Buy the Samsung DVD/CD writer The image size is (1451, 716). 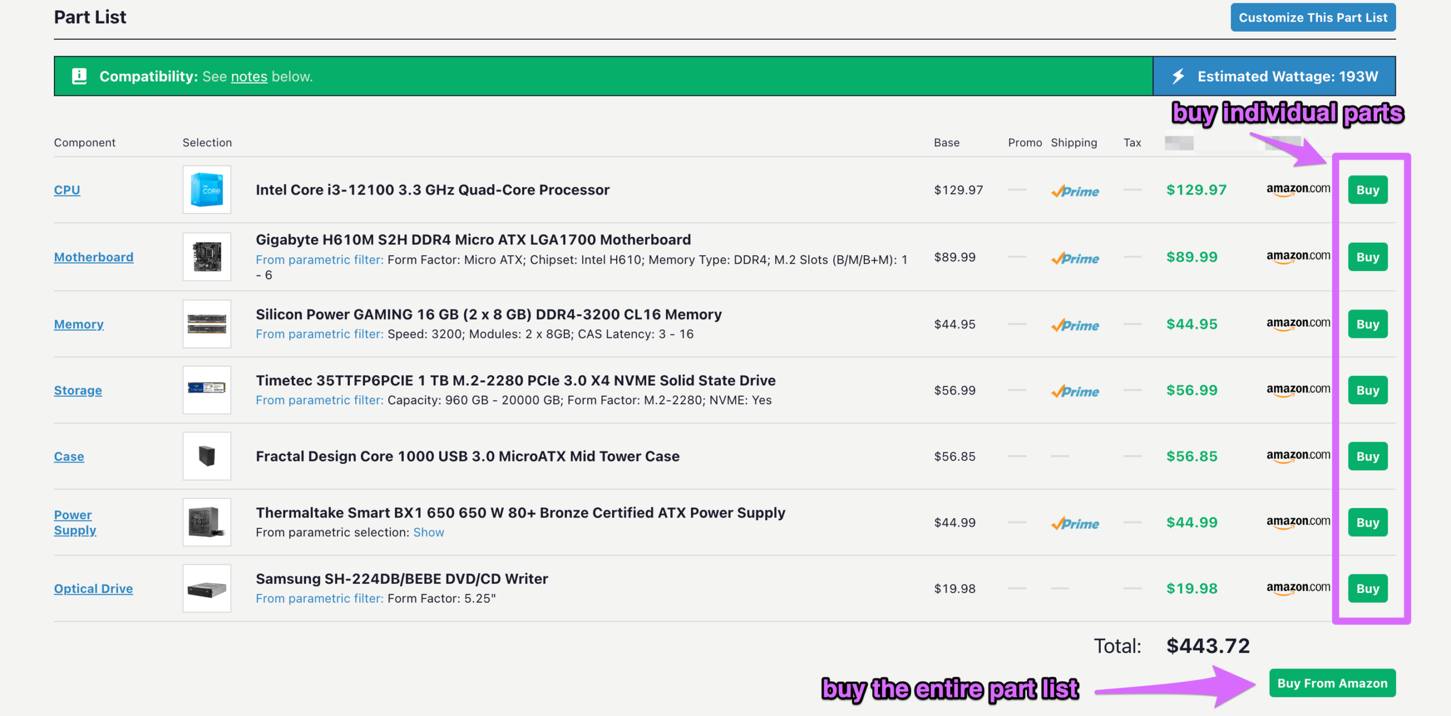[x=1368, y=588]
